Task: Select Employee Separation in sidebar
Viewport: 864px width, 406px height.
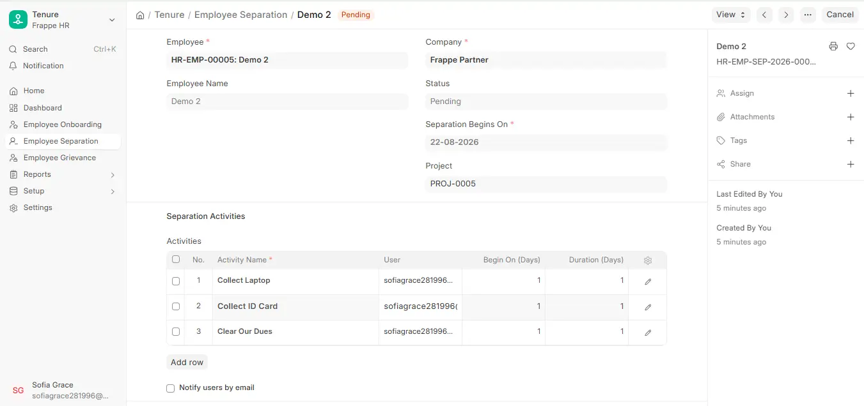Action: pos(63,141)
